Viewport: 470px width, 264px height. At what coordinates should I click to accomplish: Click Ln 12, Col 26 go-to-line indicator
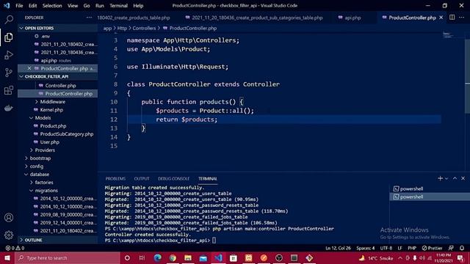point(338,248)
